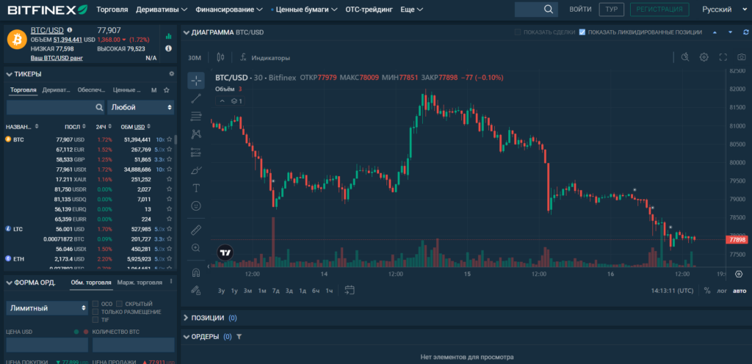This screenshot has height=364, width=752.
Task: Toggle percent scale on chart
Action: coord(707,290)
